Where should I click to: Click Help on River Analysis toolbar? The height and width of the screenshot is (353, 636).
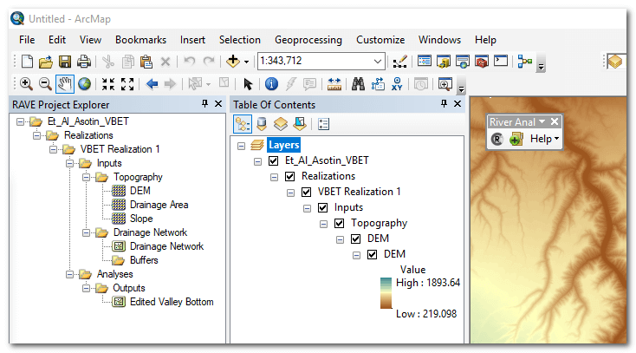tap(544, 139)
